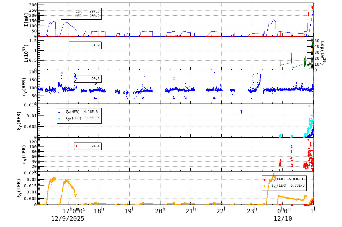342x227 pixels.
Task: Click the I[mA] vertical axis label
Action: (x=27, y=20)
